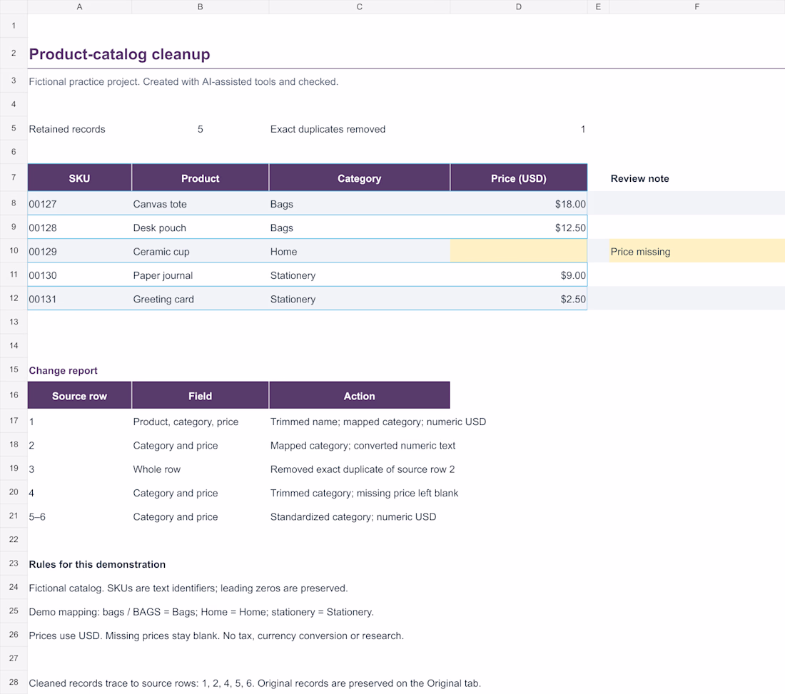Select source row '5–6' cell
Screen dimensions: 785x694
point(80,516)
